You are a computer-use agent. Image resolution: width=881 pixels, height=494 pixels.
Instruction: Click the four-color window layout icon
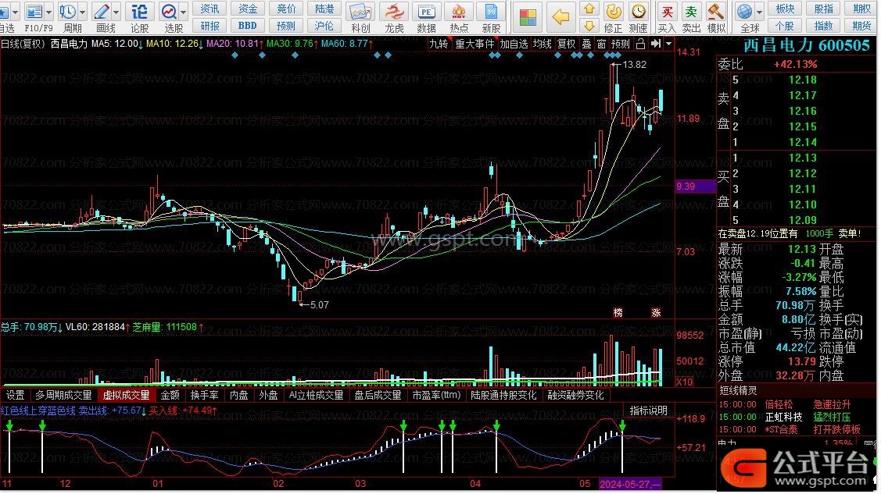click(528, 17)
